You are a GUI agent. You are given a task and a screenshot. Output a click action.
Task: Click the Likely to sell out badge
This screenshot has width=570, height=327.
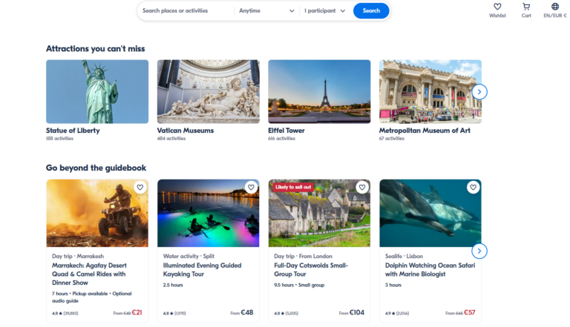[x=293, y=187]
